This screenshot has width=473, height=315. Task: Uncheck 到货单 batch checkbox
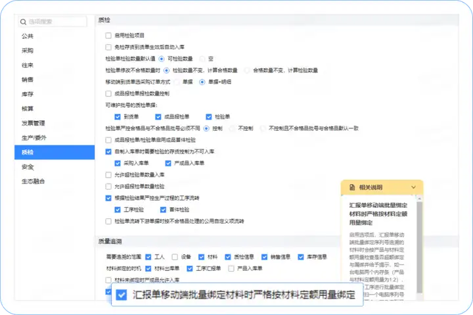point(118,116)
